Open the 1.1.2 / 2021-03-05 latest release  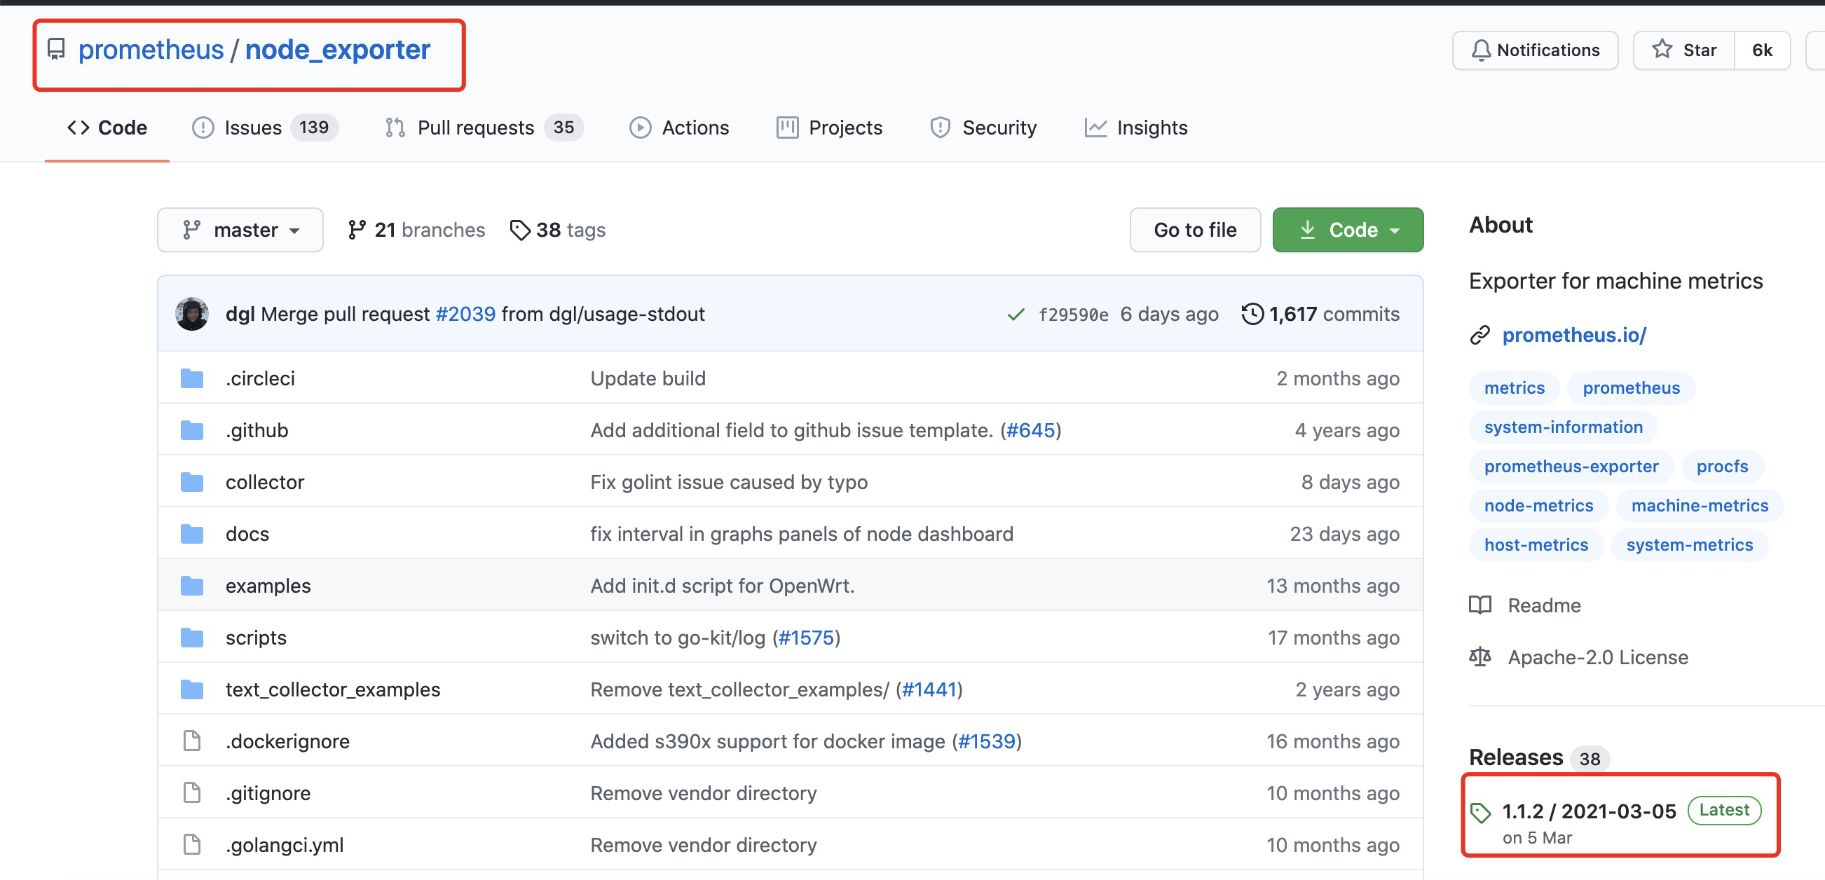pos(1588,811)
